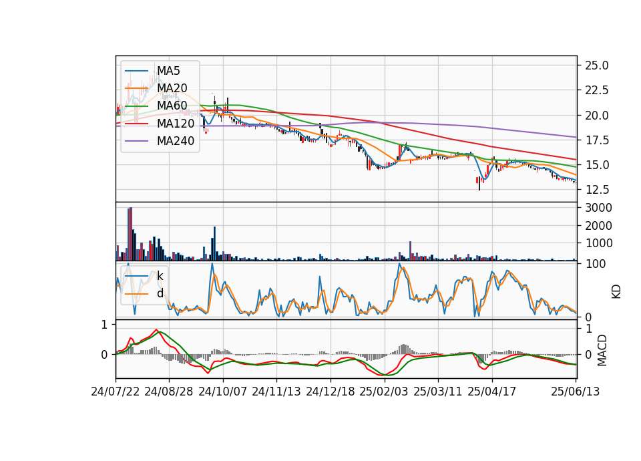641x461 pixels.
Task: Click the MACD histogram peak near February 2025
Action: click(x=403, y=349)
